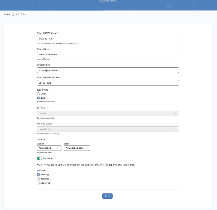Edit the School Email field
This screenshot has width=217, height=210.
pos(108,70)
